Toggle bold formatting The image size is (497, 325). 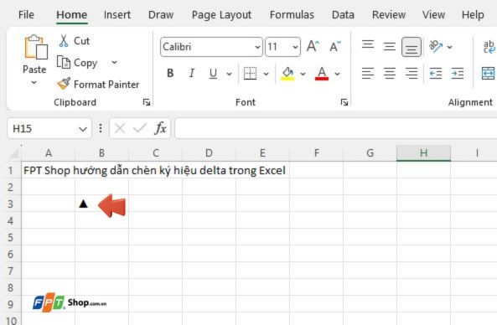click(x=170, y=74)
